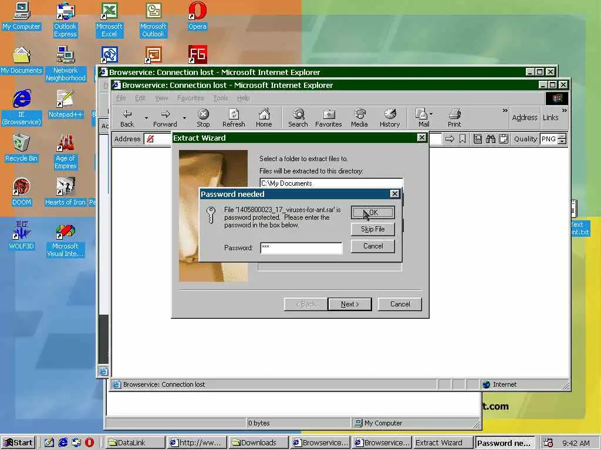Screen dimensions: 601x450
Task: Confirm the password with the OK button
Action: point(373,212)
